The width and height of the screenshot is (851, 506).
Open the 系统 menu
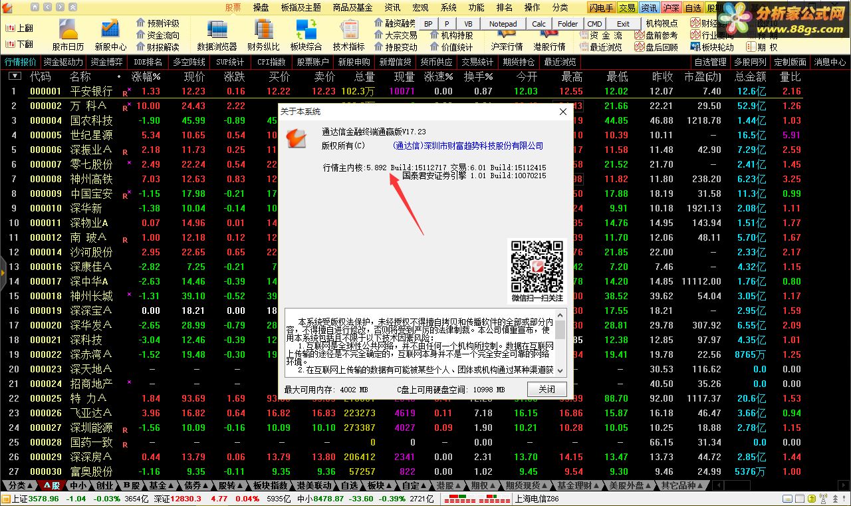coord(449,7)
